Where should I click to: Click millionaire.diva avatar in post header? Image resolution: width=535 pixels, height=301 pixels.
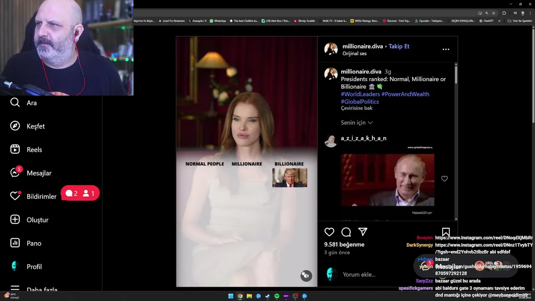point(331,49)
